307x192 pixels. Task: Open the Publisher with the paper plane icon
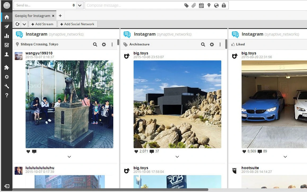7,27
